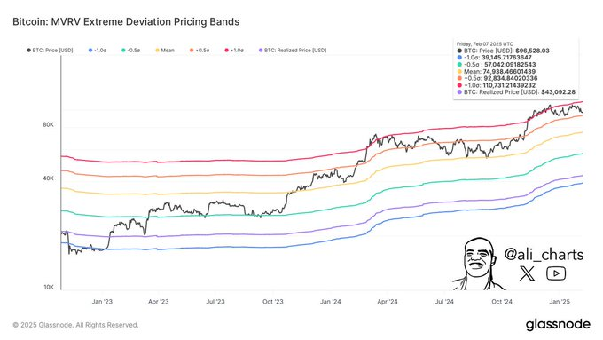Click the YouTube play icon
Screen dimensions: 603x340
(x=556, y=273)
